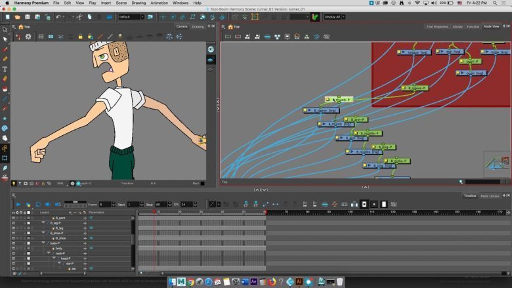Collapse the head-P layer group

click(x=54, y=258)
